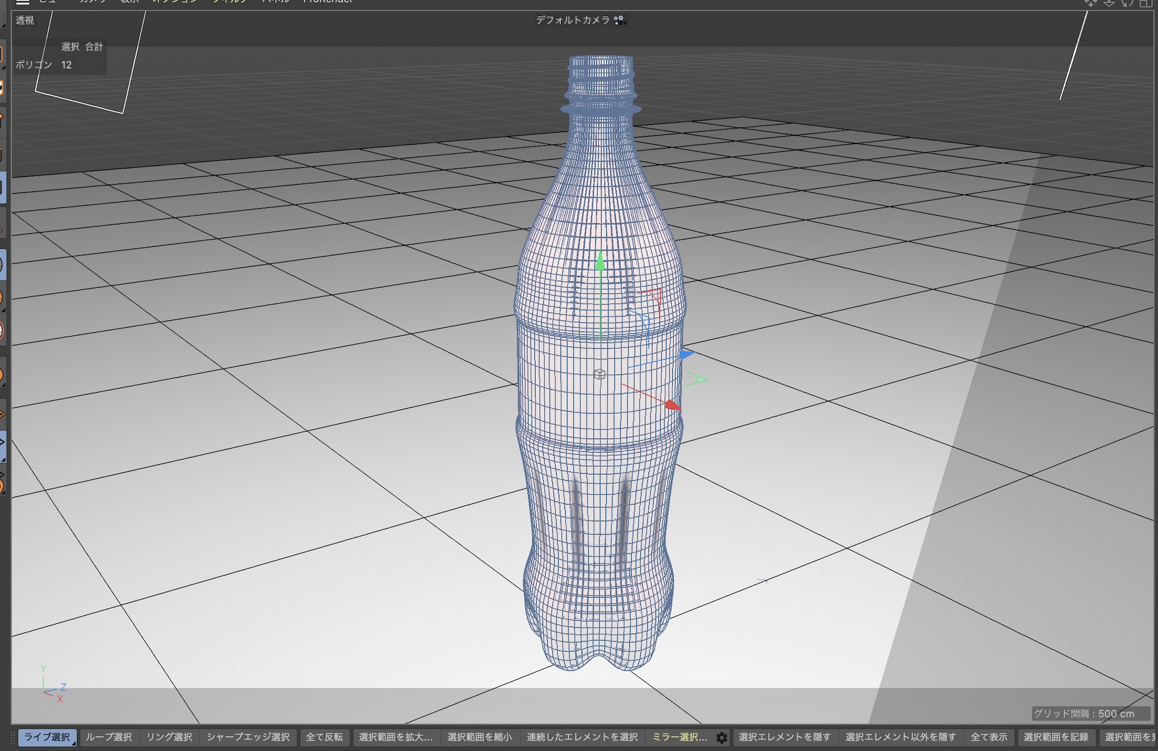The height and width of the screenshot is (751, 1158).
Task: Click the red X-axis arrow handle
Action: (x=672, y=405)
